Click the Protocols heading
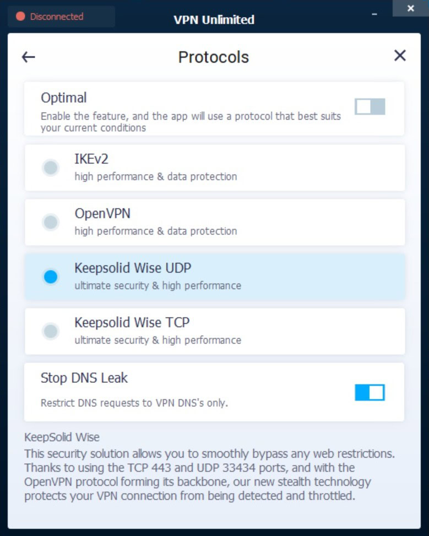Screen dimensions: 429x536 pyautogui.click(x=214, y=57)
